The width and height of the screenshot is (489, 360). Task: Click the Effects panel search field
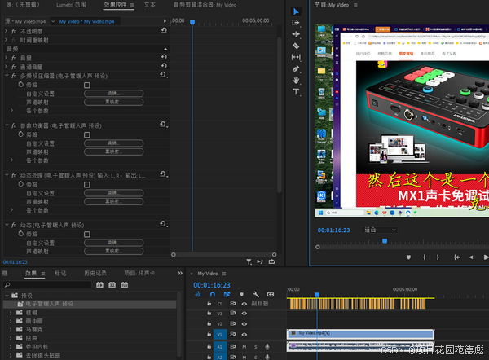click(x=47, y=285)
